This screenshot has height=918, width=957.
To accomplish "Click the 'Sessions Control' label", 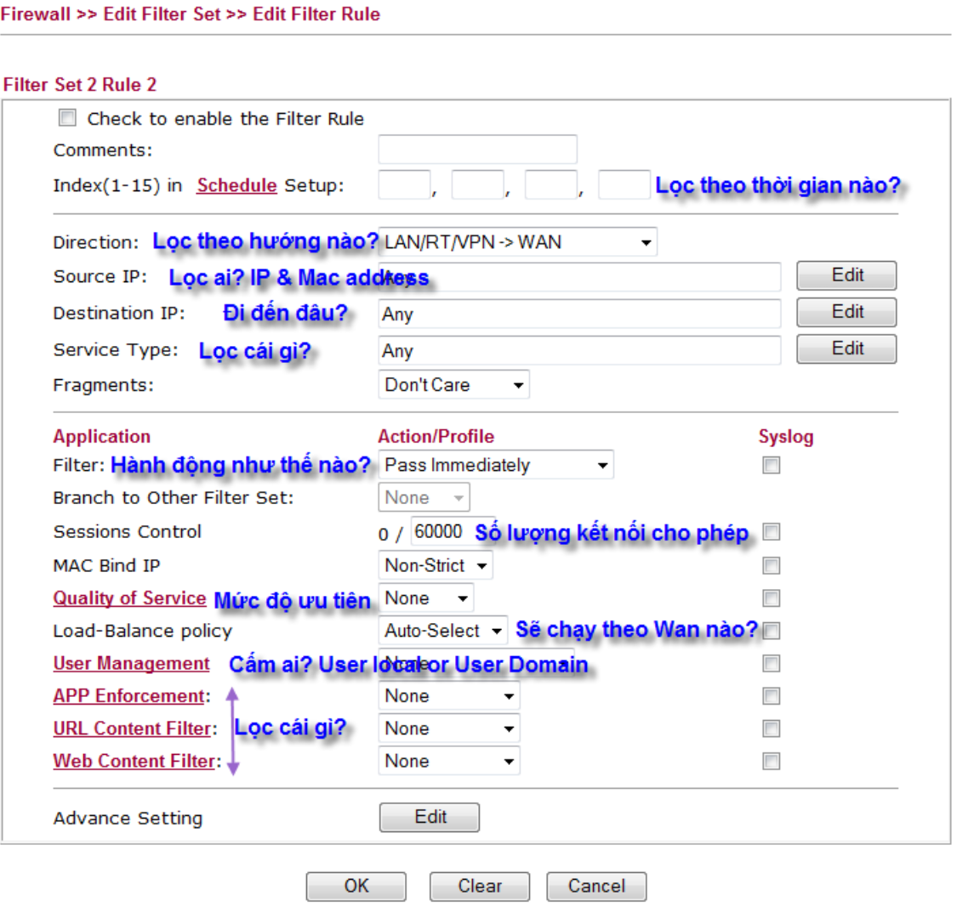I will pos(127,532).
